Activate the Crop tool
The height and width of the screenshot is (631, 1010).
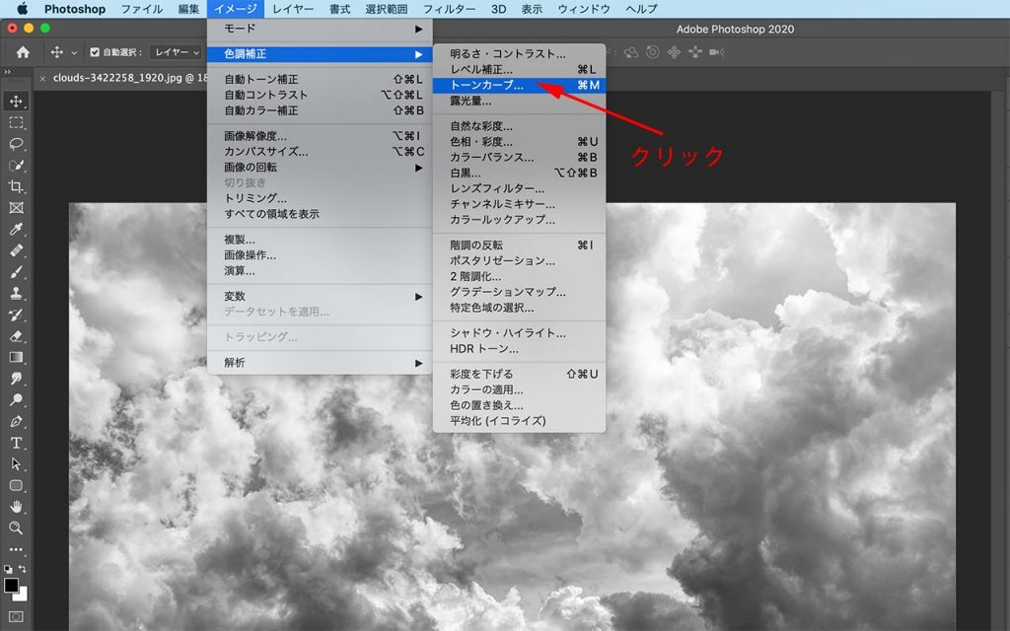[x=16, y=186]
